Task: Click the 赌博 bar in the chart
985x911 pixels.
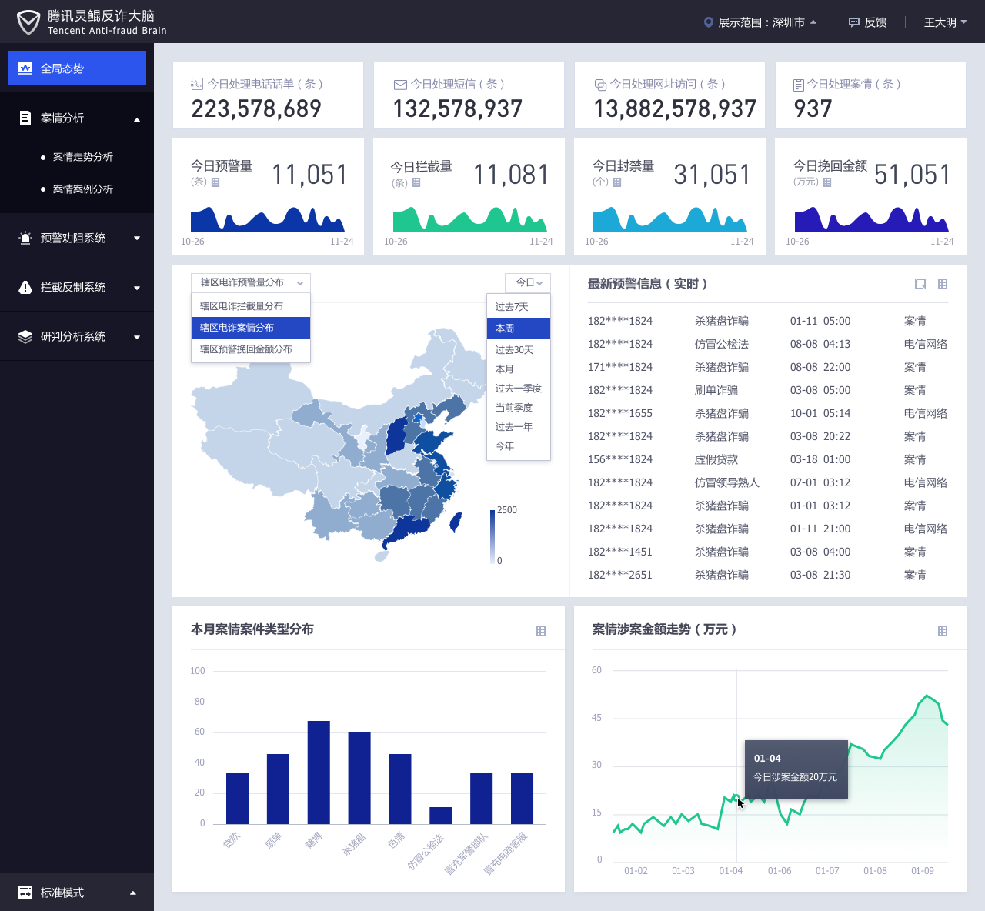Action: (x=319, y=772)
